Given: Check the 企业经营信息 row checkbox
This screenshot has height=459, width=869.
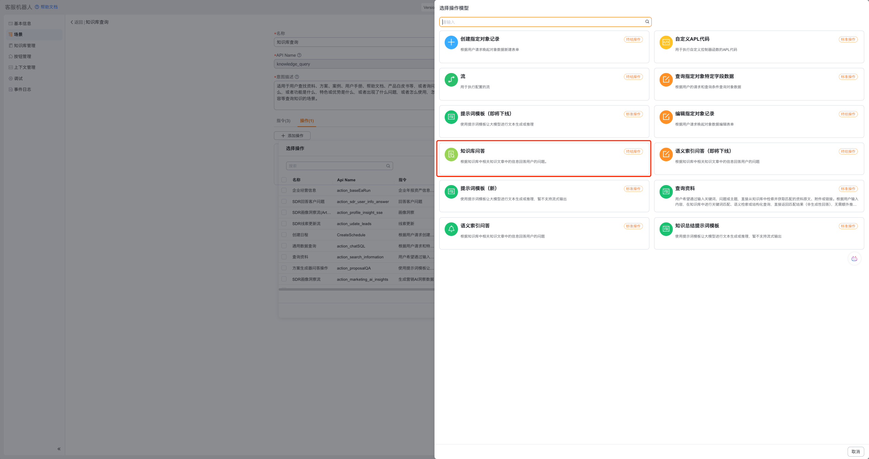Looking at the screenshot, I should click(x=284, y=190).
